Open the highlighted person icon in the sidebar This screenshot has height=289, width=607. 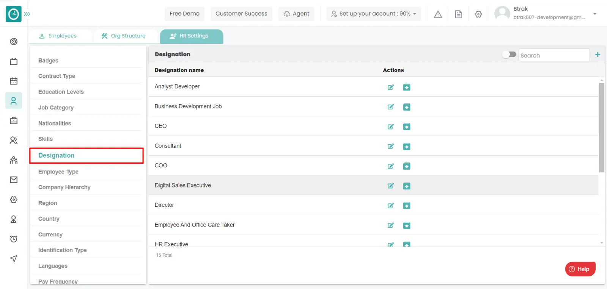(14, 101)
